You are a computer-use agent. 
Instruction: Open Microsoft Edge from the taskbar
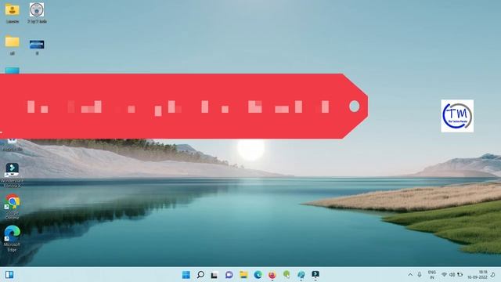[x=258, y=275]
